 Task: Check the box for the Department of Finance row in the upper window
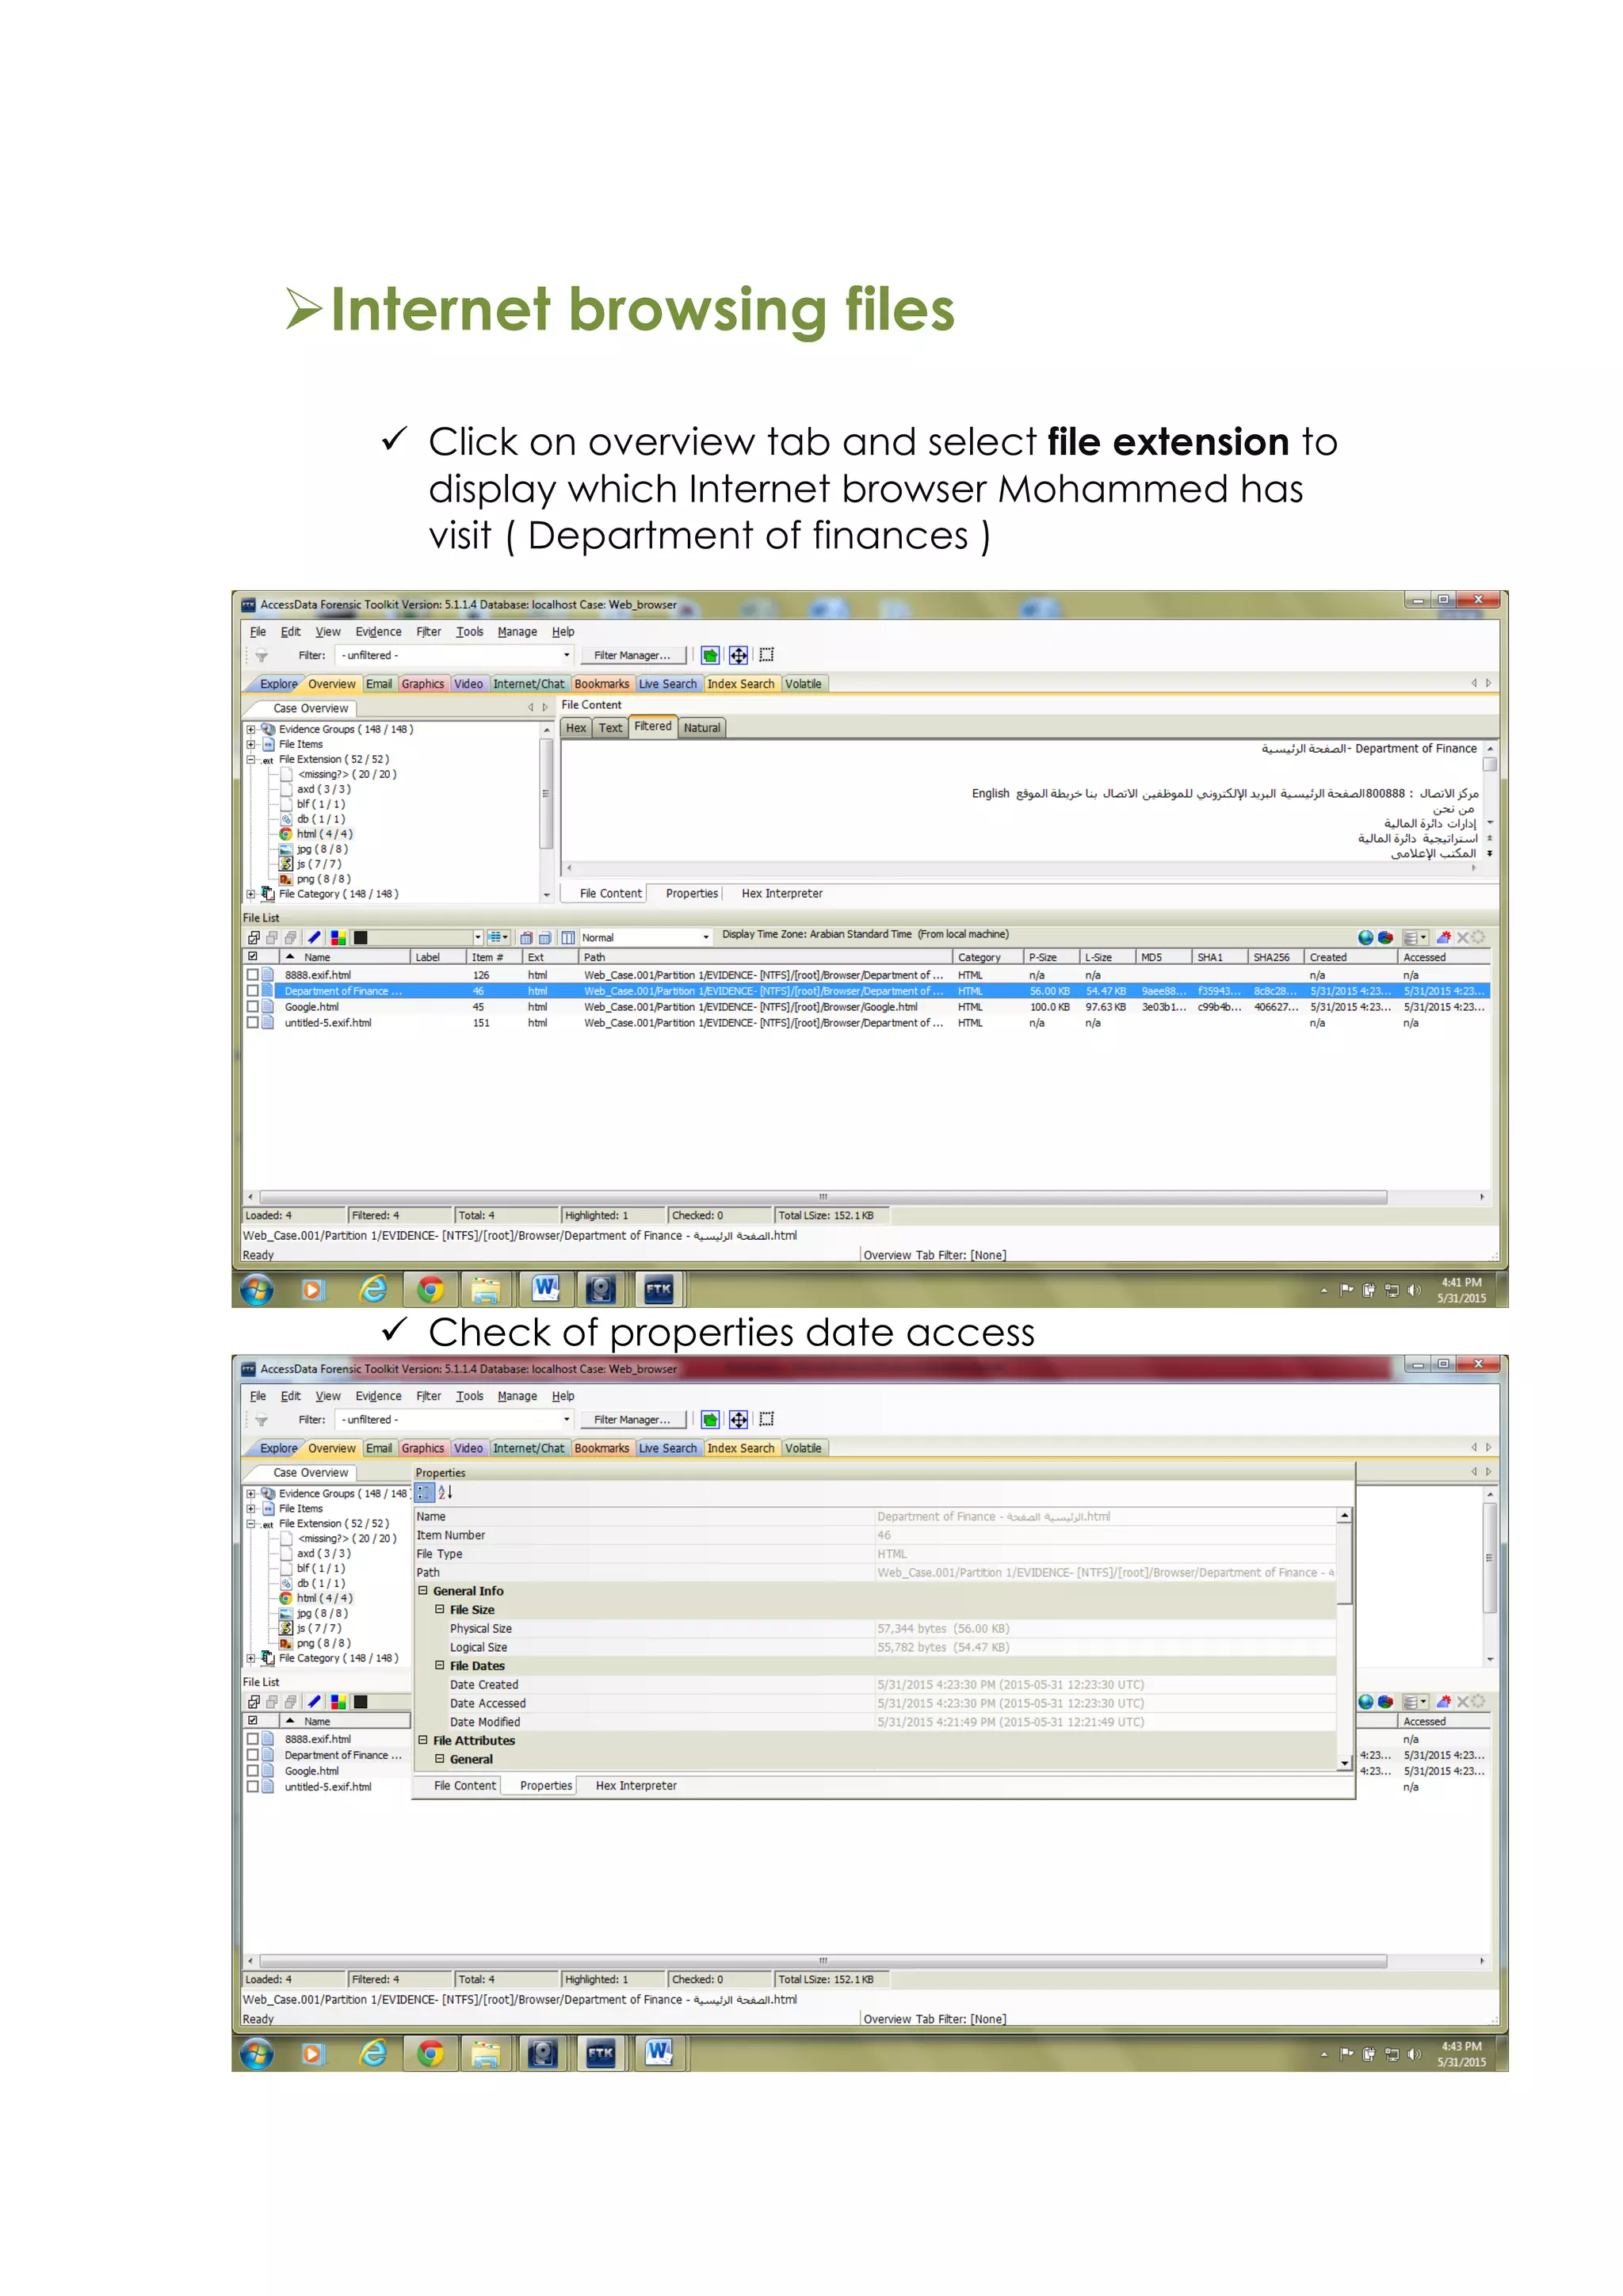253,991
